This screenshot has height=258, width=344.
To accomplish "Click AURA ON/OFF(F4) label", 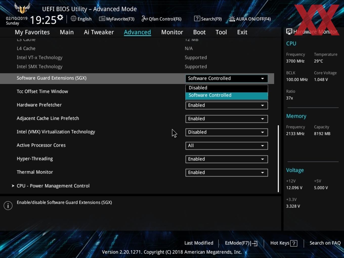I will (253, 19).
